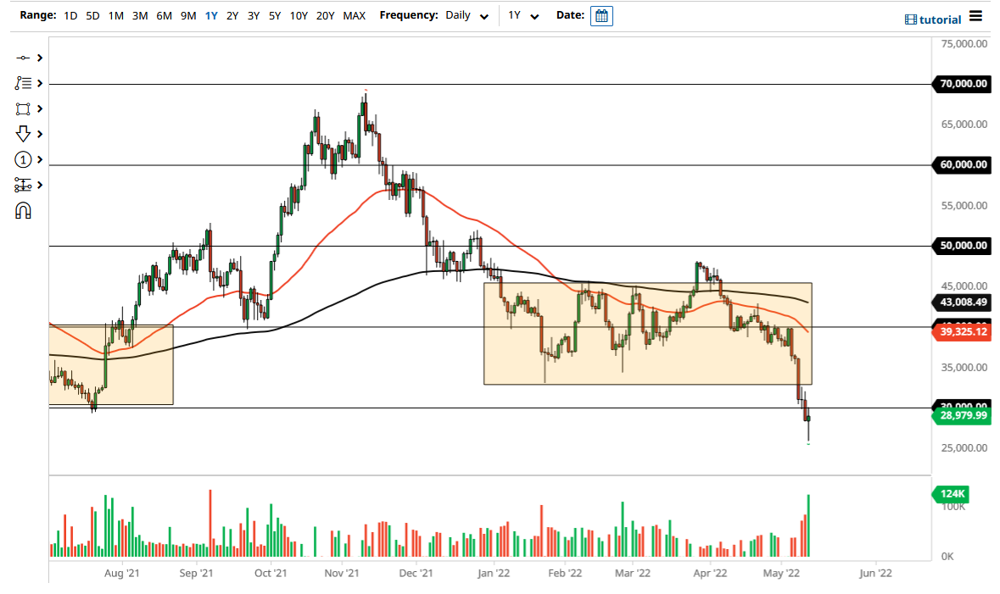Click the green 124K volume label
This screenshot has width=1000, height=594.
click(x=952, y=494)
